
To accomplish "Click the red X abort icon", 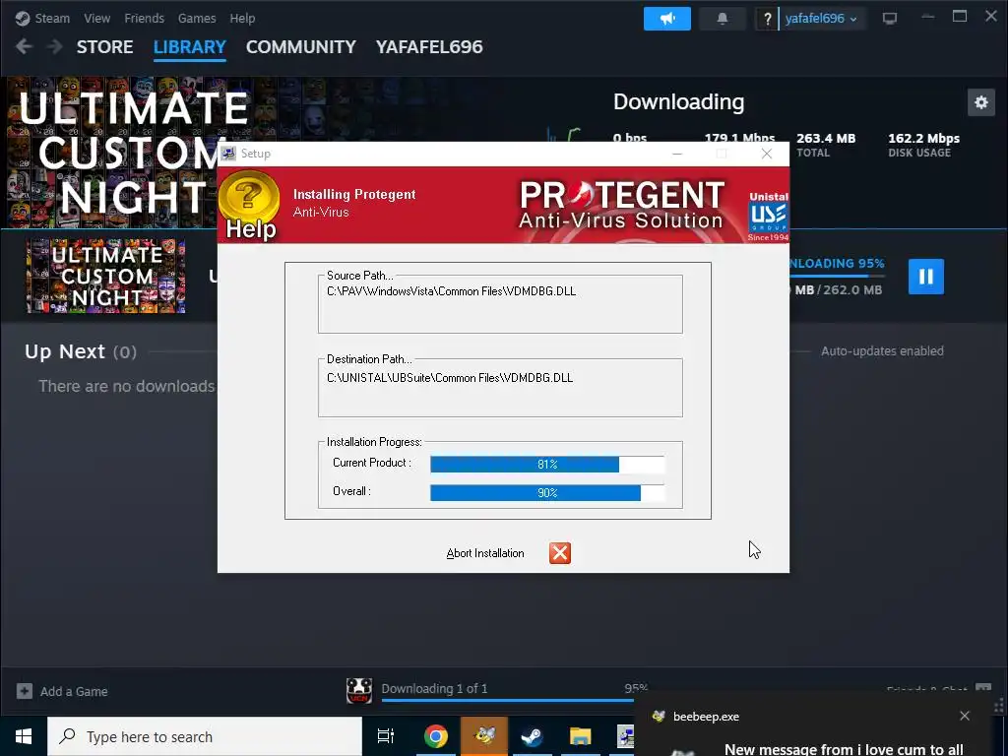I will (x=560, y=553).
